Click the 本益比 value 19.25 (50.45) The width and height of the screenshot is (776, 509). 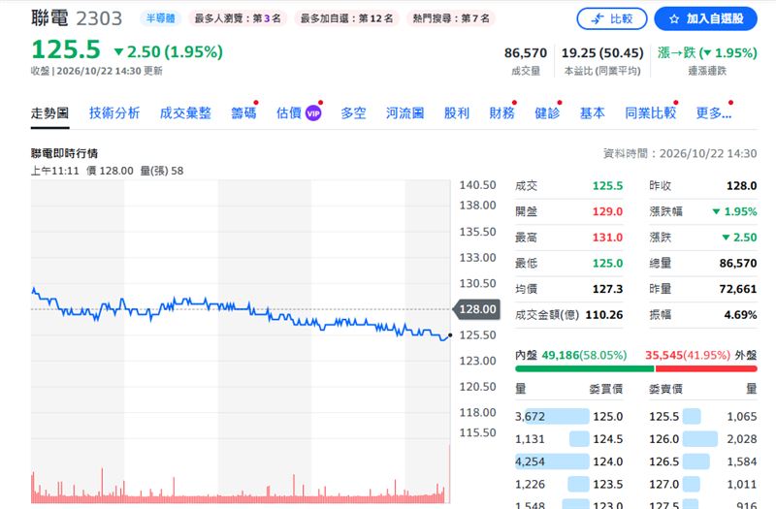602,53
